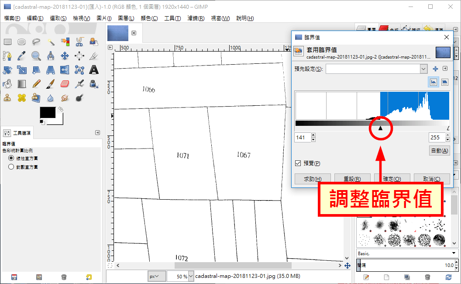The image size is (461, 284).
Task: Switch to logarithmic histogram button in dialog
Action: pos(444,82)
